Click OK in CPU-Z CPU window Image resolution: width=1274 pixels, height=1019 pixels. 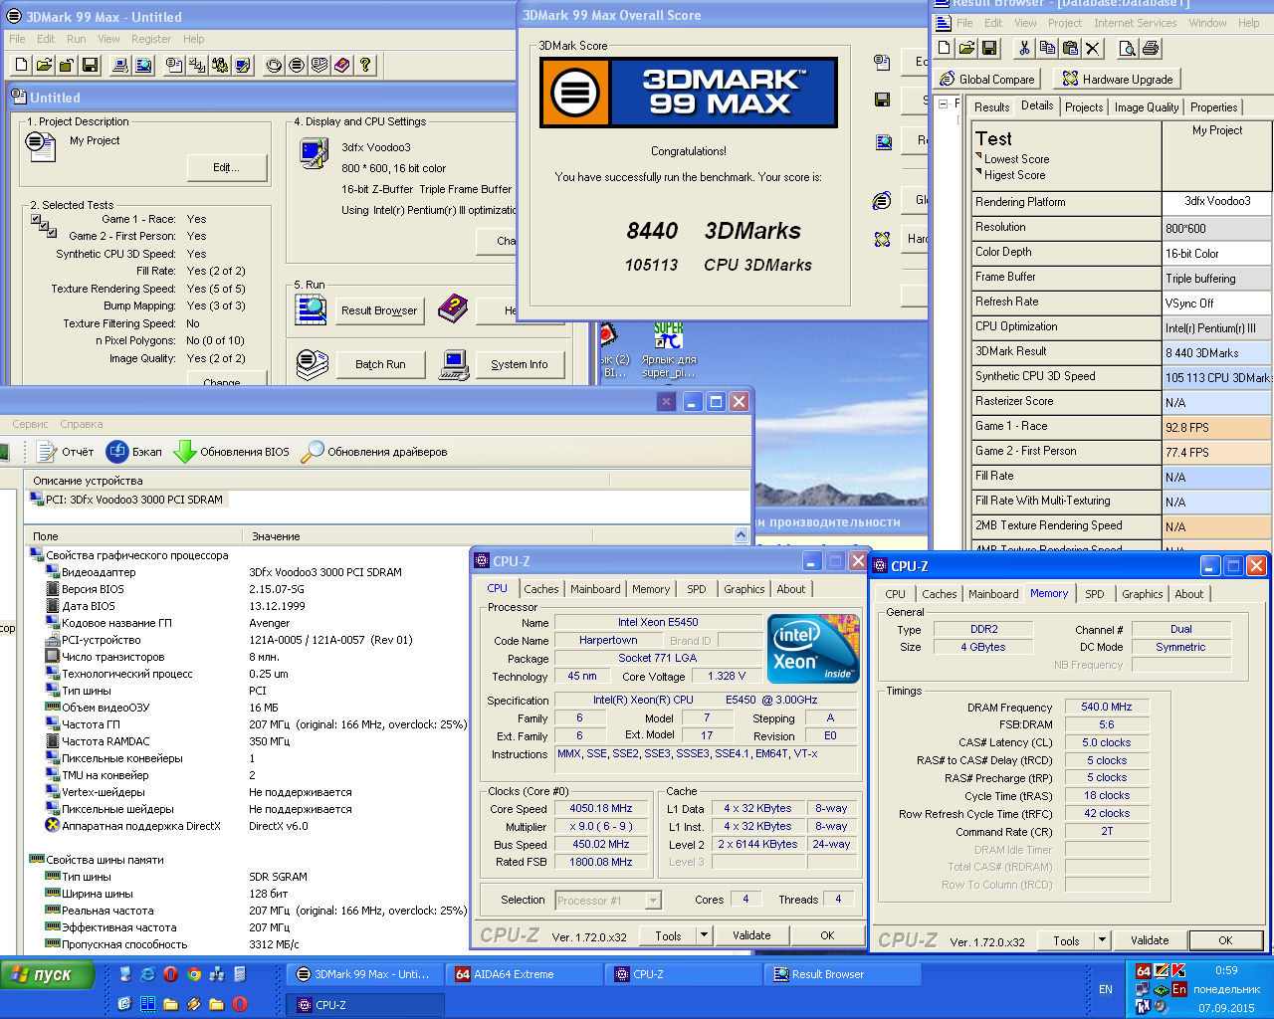827,935
